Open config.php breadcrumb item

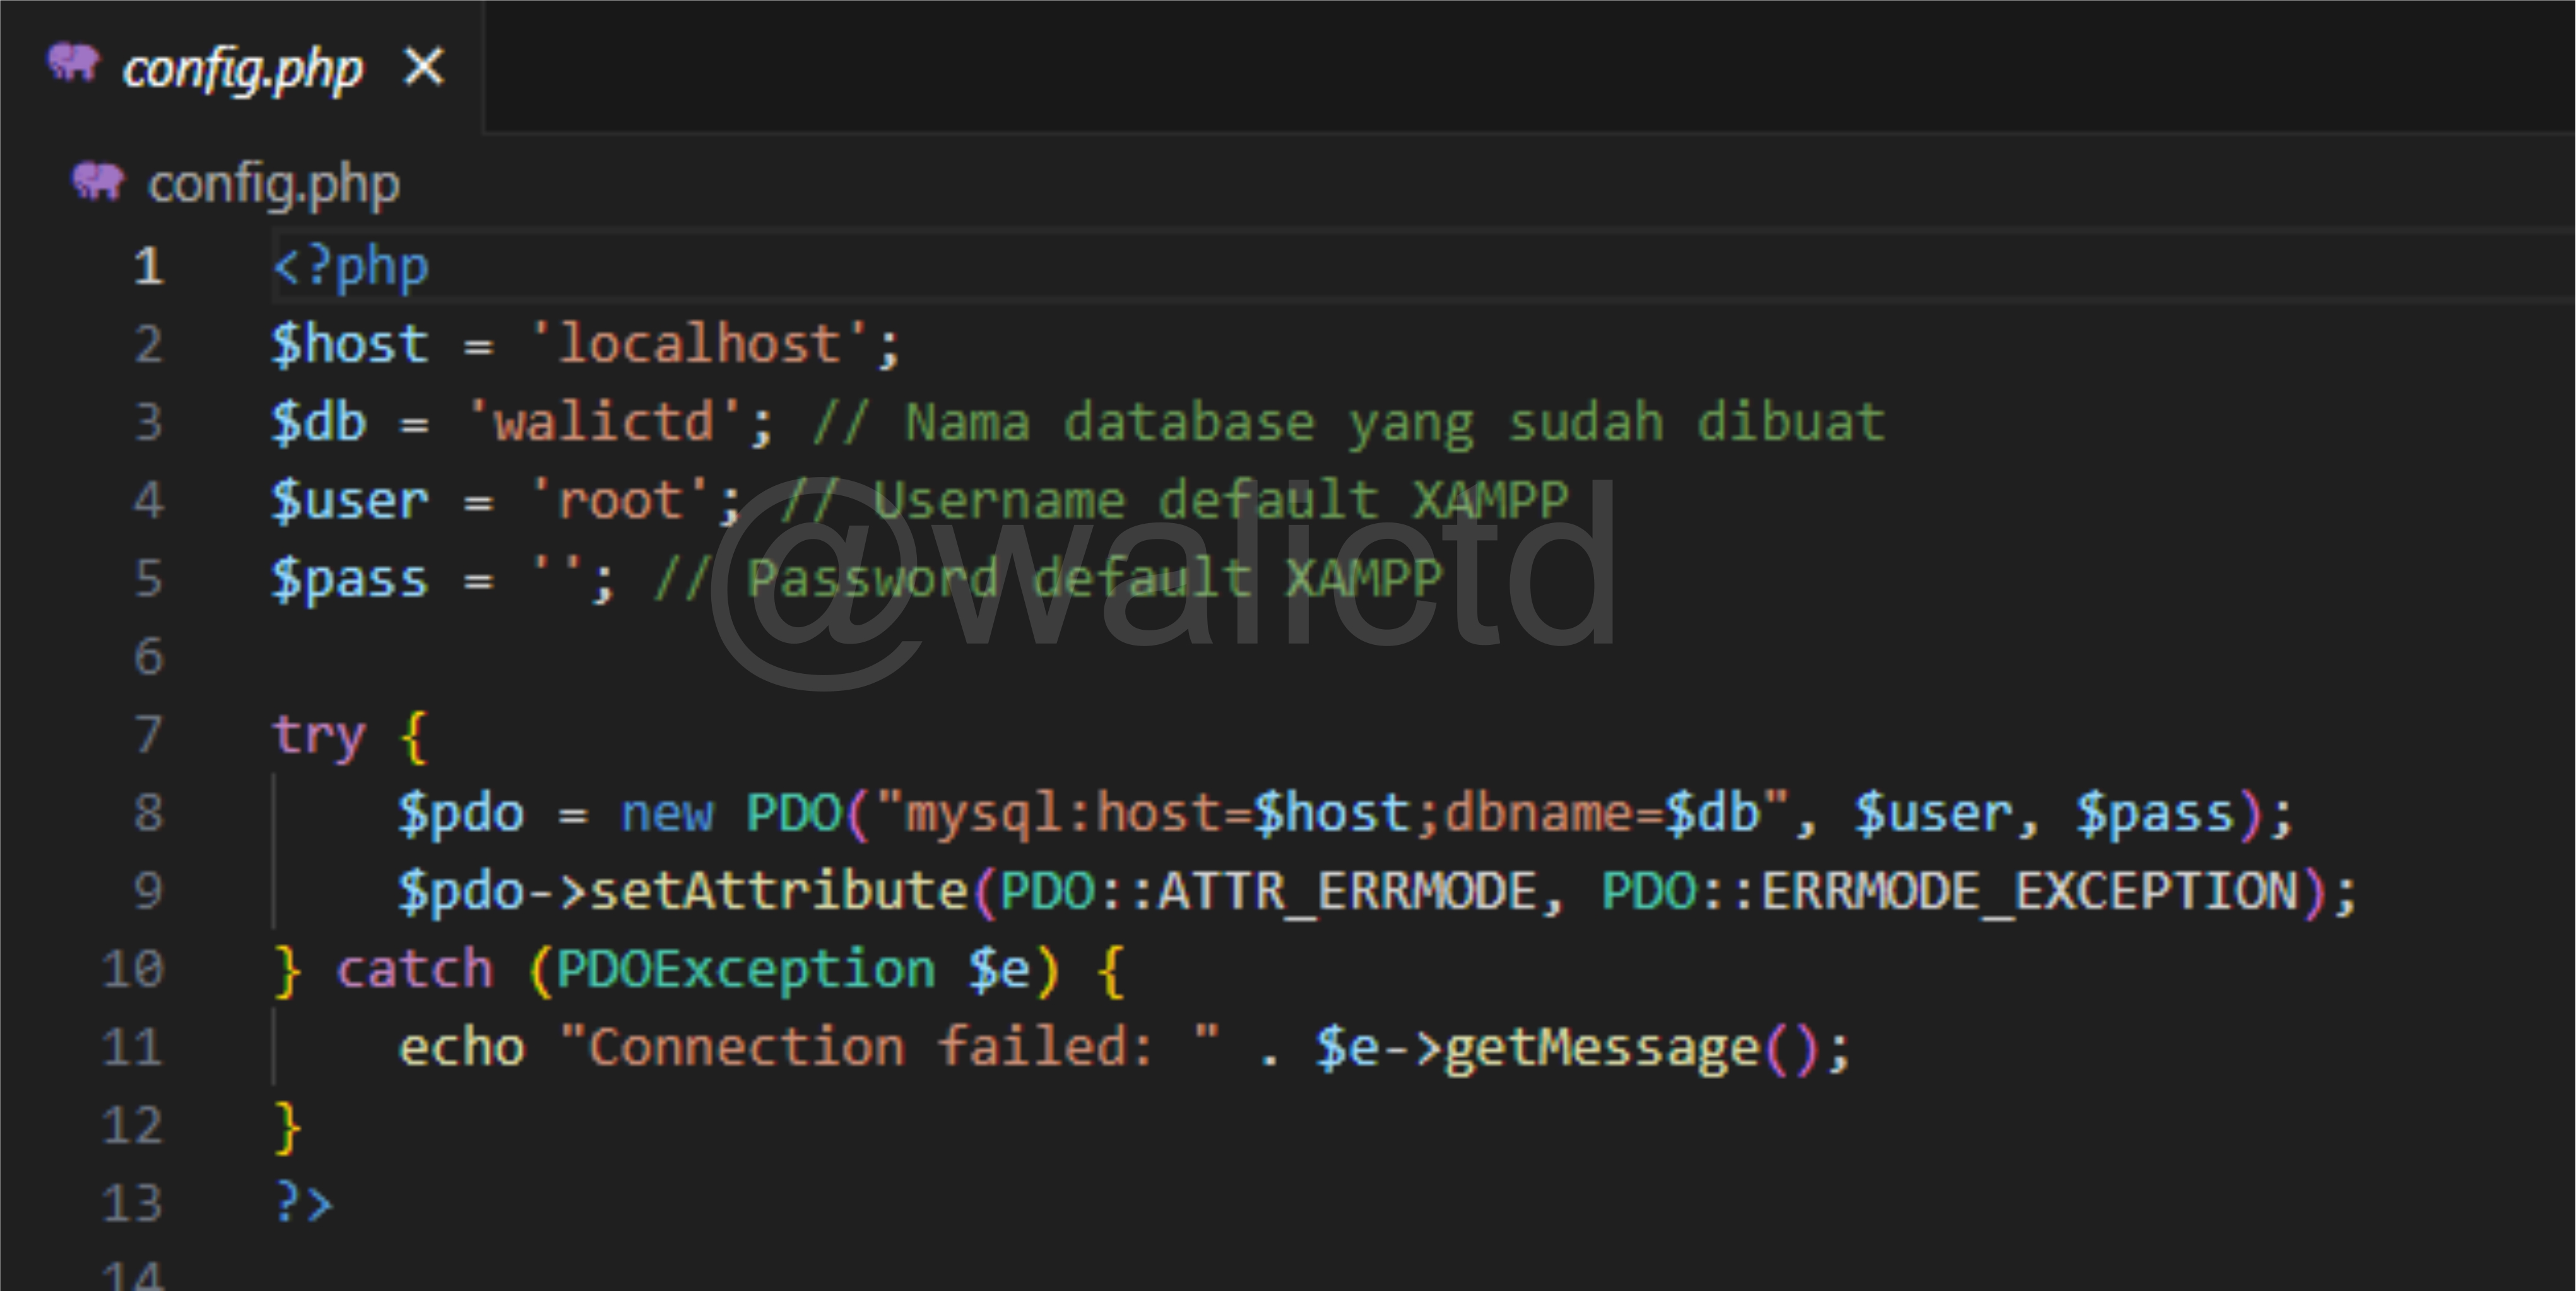pos(273,185)
